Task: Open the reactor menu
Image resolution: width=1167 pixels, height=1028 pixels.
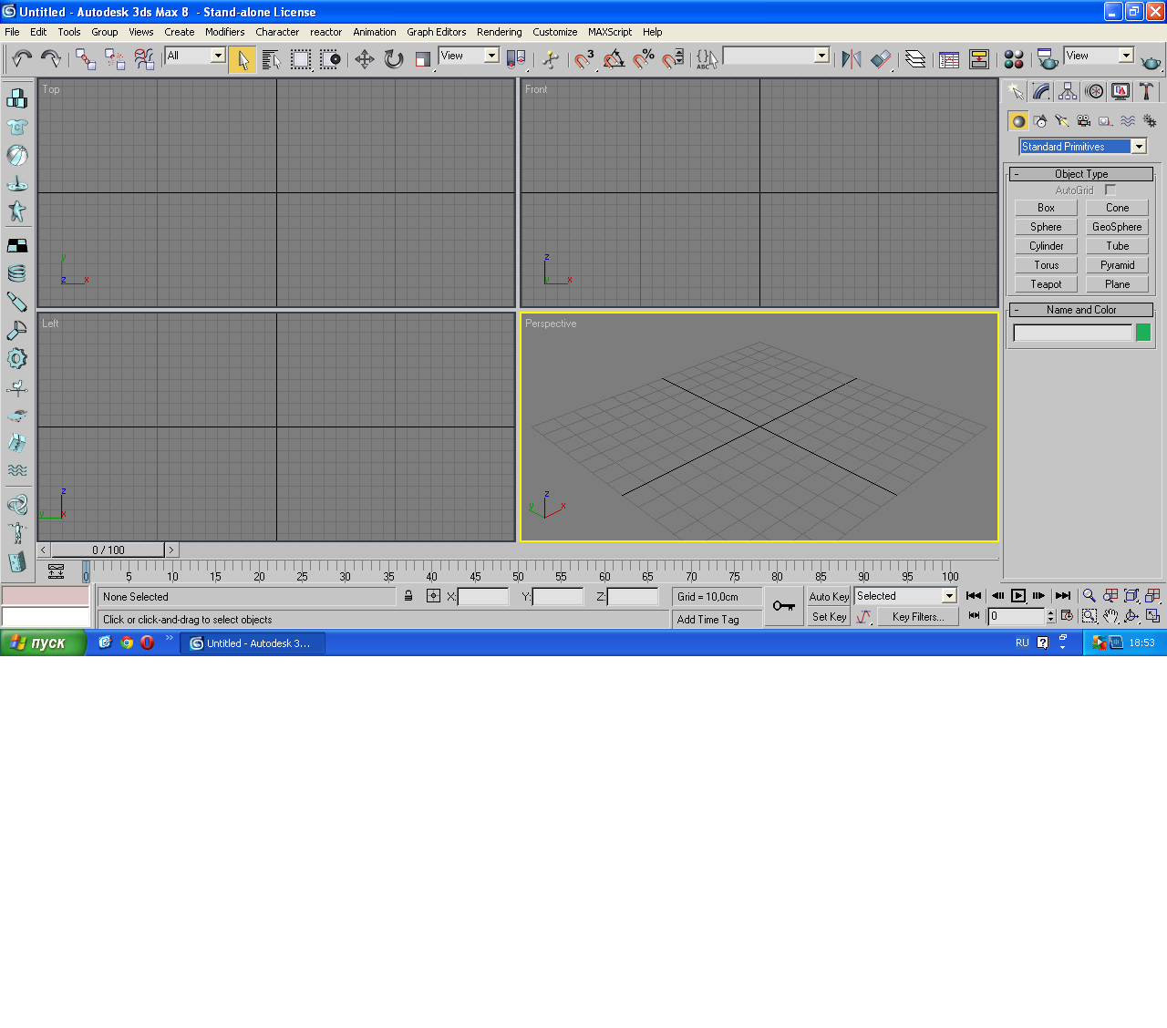Action: (325, 32)
